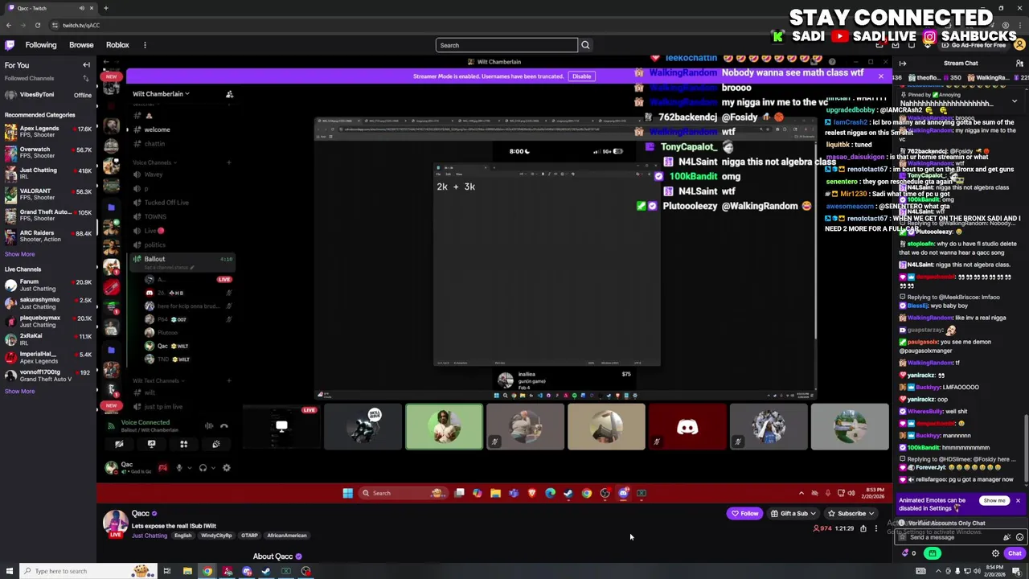The image size is (1029, 579).
Task: Select the green highlighted speaker tile
Action: click(444, 427)
